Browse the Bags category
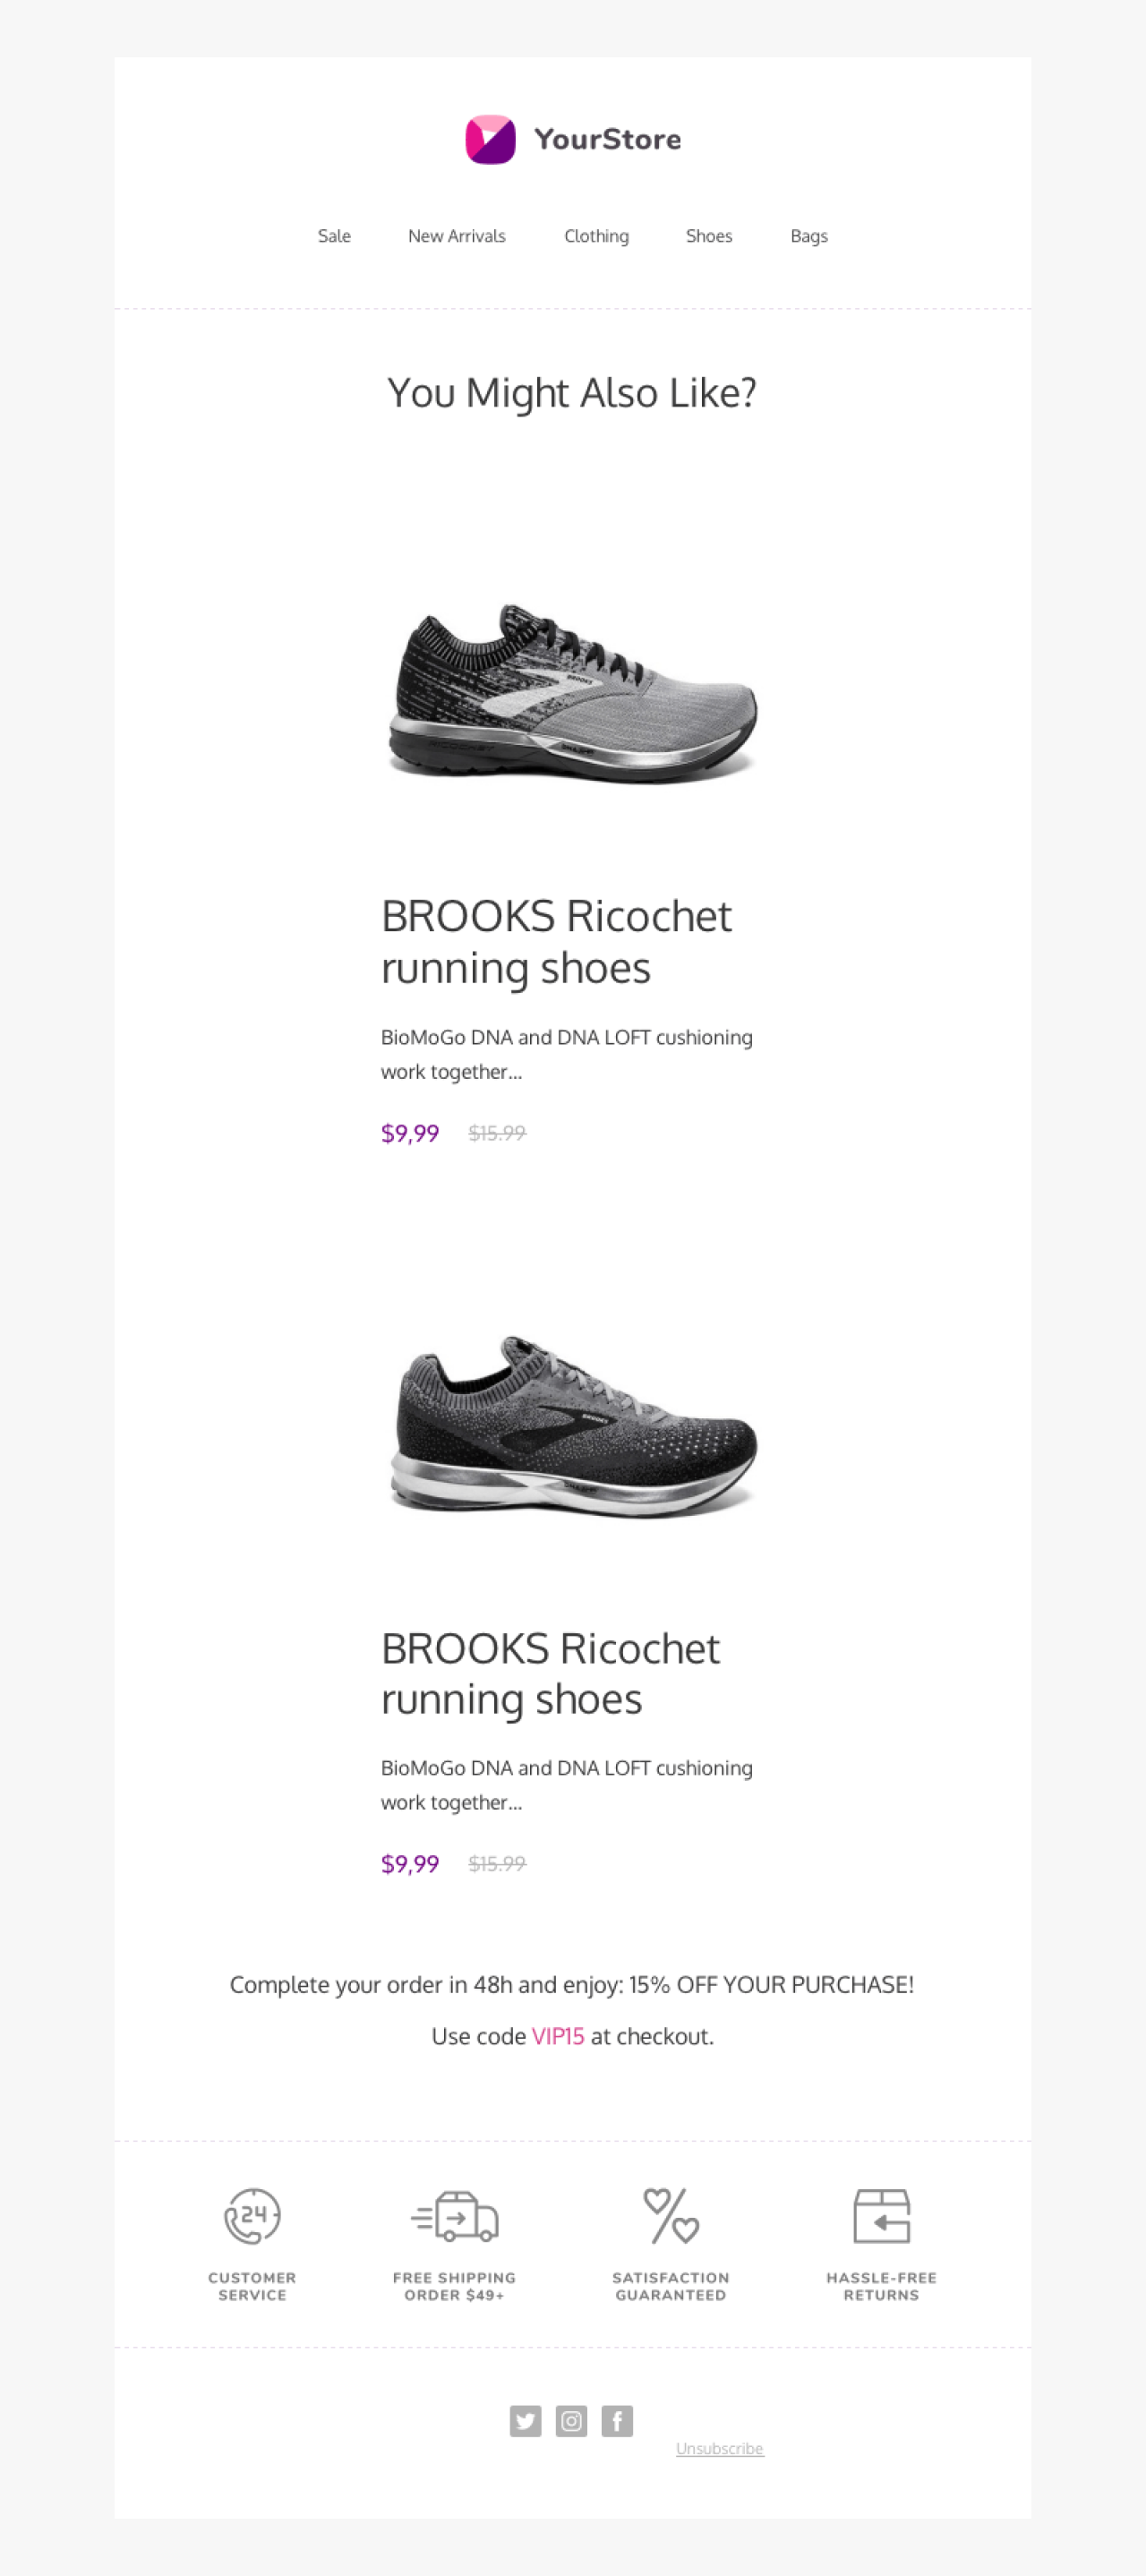This screenshot has width=1146, height=2576. 809,236
